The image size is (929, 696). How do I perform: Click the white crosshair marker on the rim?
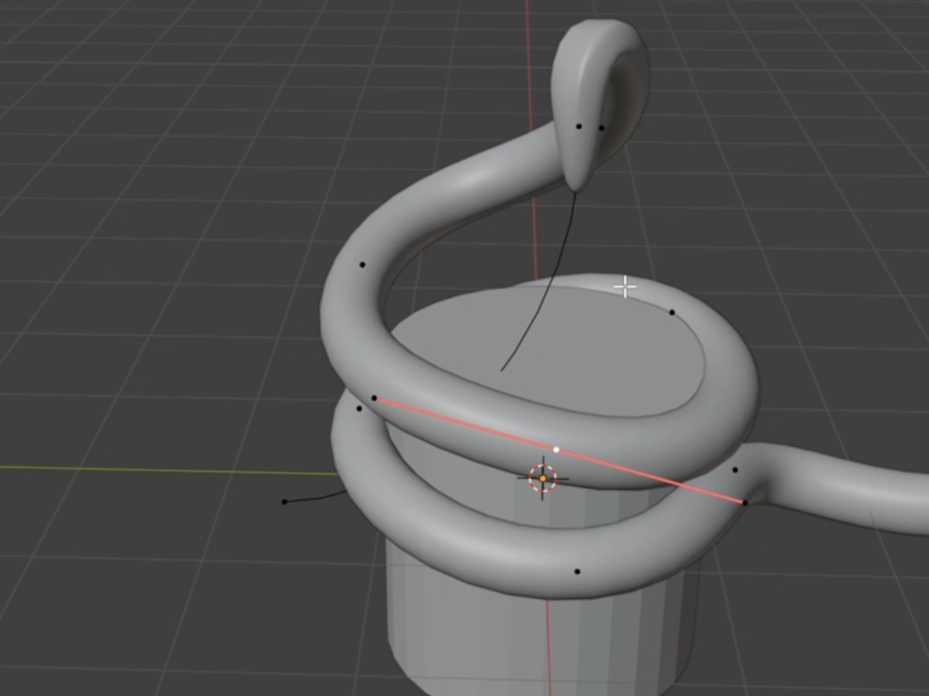point(624,286)
